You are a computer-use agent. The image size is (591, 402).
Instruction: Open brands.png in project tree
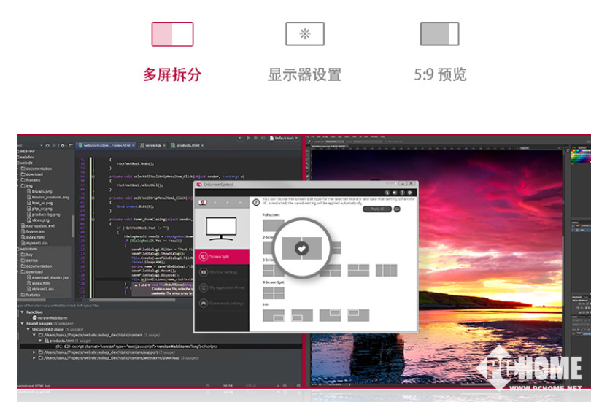tap(39, 191)
